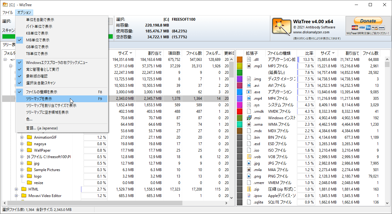Click the AnimationGIF folder icon
This screenshot has width=392, height=214.
[x=29, y=137]
